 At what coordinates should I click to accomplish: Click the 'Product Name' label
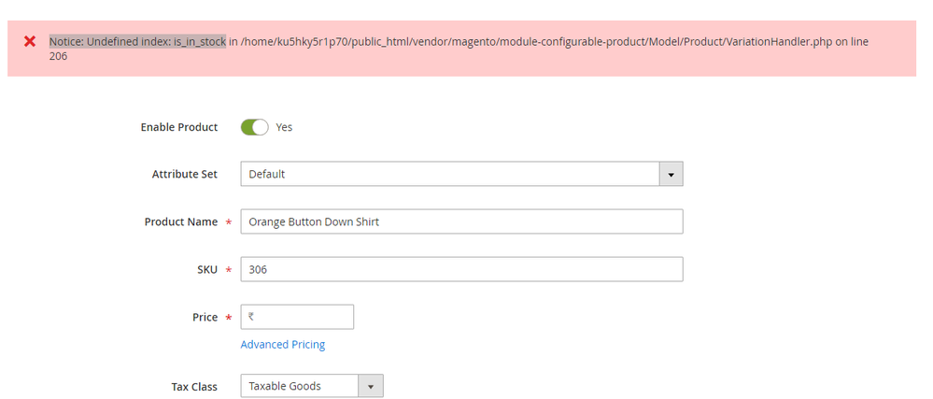click(181, 221)
